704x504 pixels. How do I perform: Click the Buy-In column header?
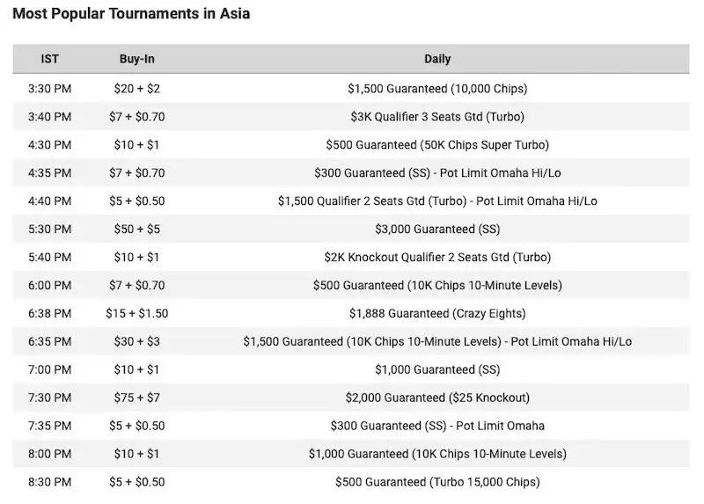pyautogui.click(x=139, y=59)
